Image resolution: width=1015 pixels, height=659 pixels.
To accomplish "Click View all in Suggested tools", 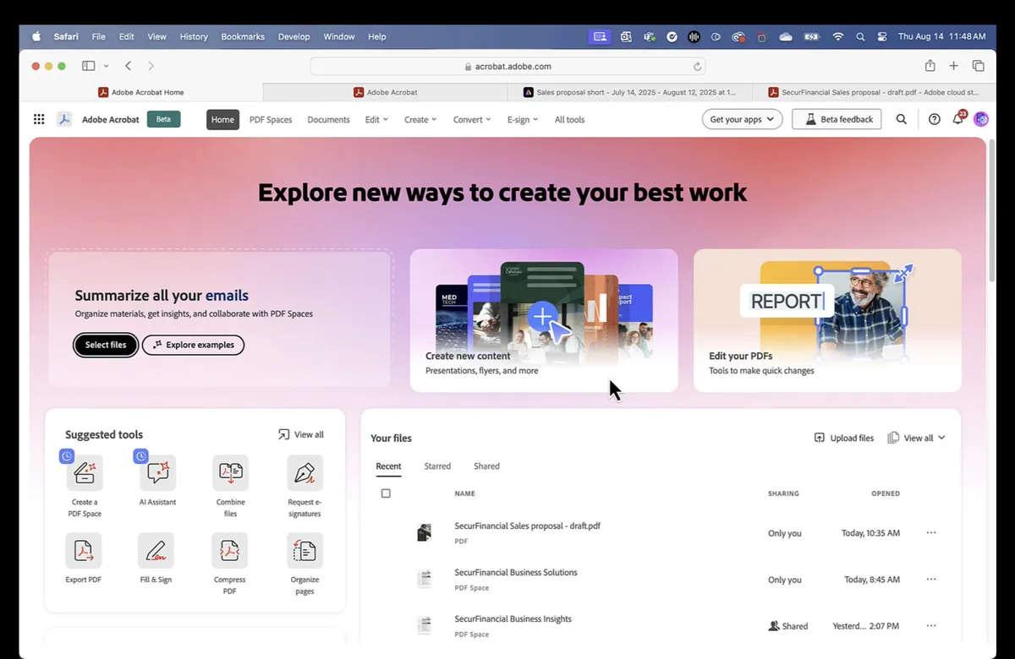I will (x=300, y=434).
